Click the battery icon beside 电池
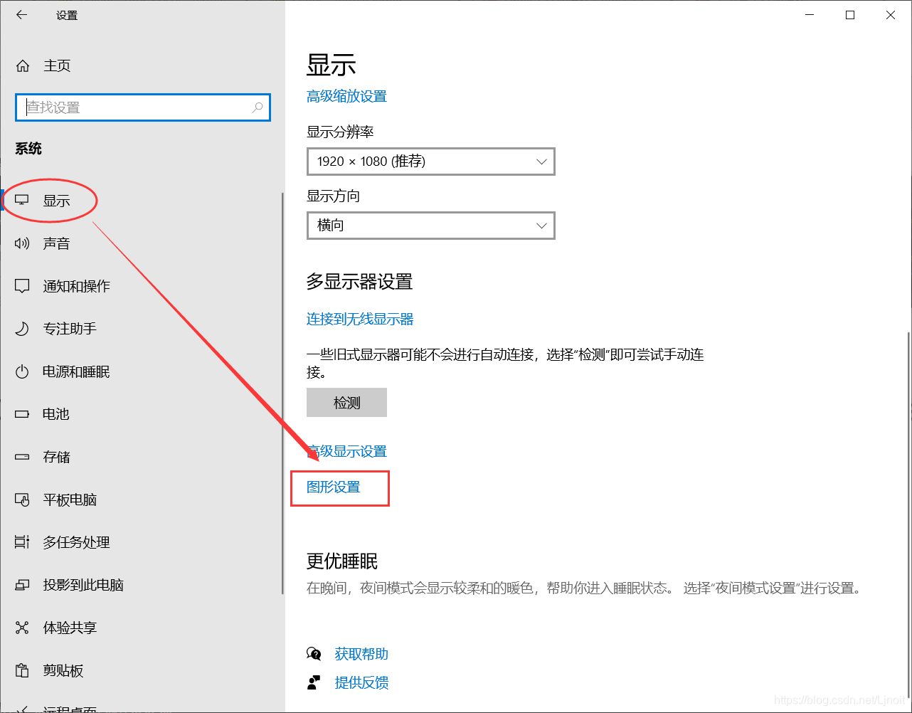The height and width of the screenshot is (713, 912). 22,414
